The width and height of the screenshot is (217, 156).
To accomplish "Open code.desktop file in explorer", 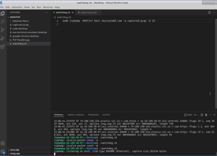I will pos(20,29).
